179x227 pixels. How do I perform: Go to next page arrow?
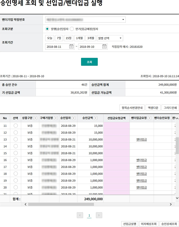point(99,215)
